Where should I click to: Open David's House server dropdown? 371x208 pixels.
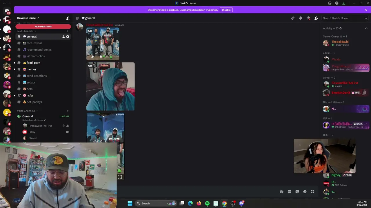(28, 18)
